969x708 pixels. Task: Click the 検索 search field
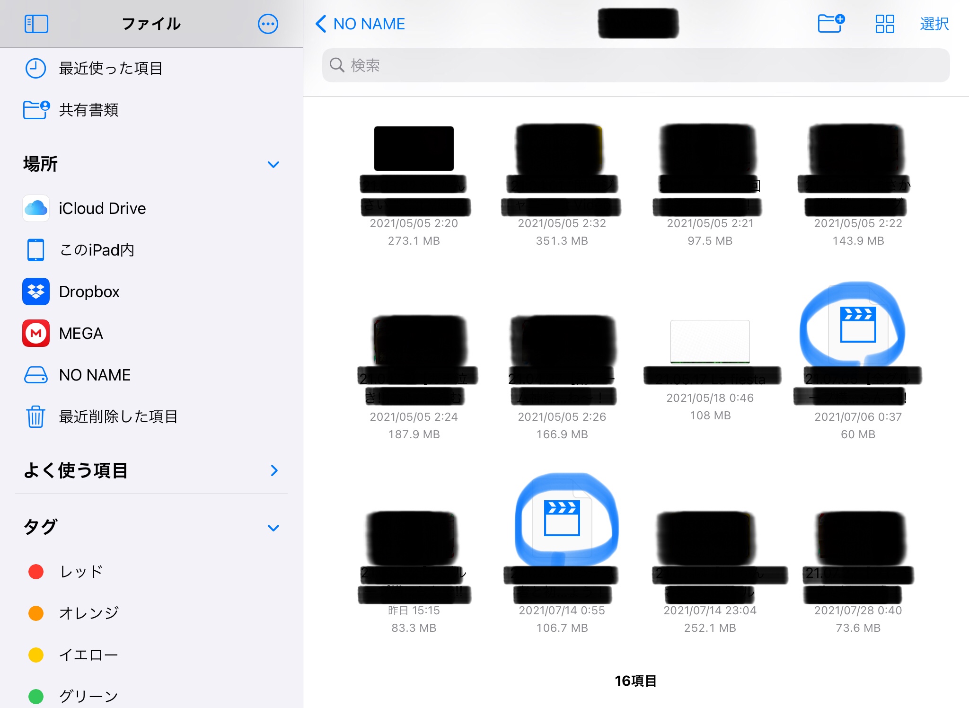click(x=635, y=65)
